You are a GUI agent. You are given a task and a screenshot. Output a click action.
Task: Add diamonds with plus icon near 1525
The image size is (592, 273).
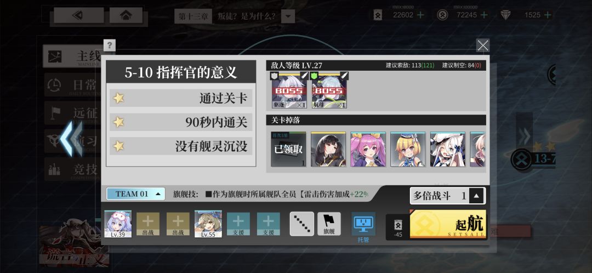click(x=548, y=15)
